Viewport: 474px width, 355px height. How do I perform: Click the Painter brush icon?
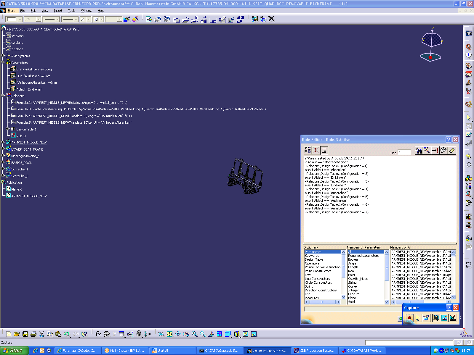[127, 19]
